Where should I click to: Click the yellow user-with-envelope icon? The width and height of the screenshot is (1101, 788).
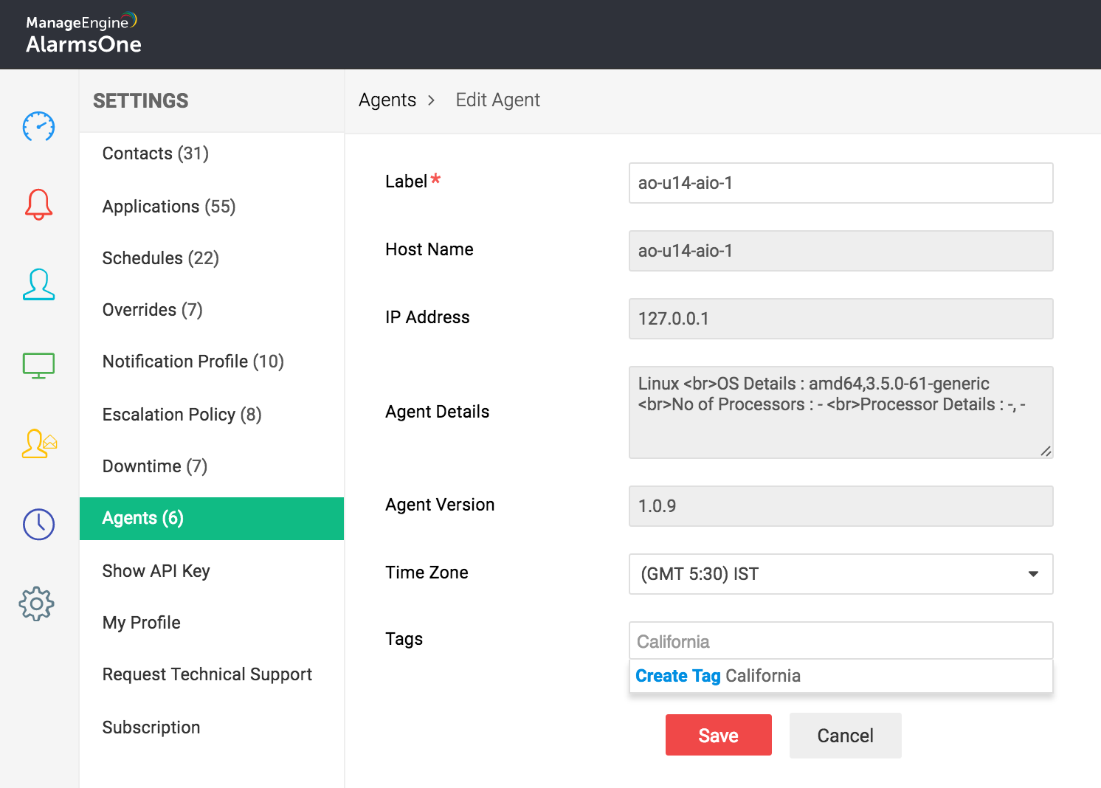40,443
